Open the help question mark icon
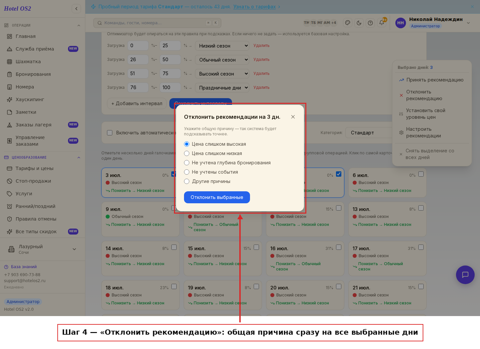Screen dimensions: 480x349 pos(370,23)
